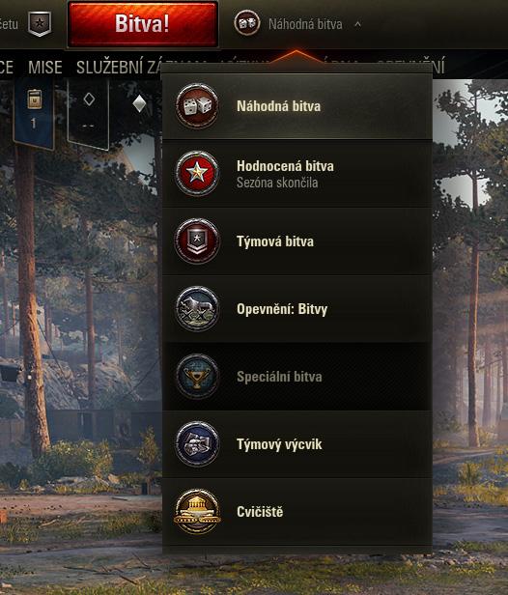Open the Náhodná bitva mode dropdown label

[x=305, y=24]
